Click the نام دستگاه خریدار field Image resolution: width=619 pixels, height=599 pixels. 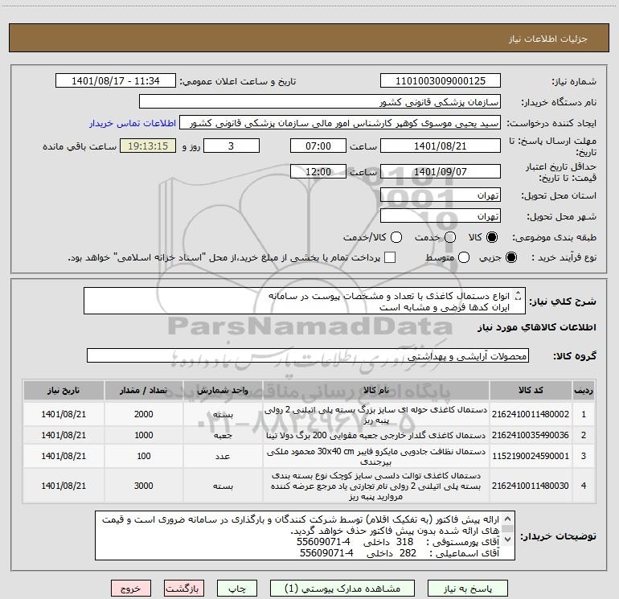point(320,102)
